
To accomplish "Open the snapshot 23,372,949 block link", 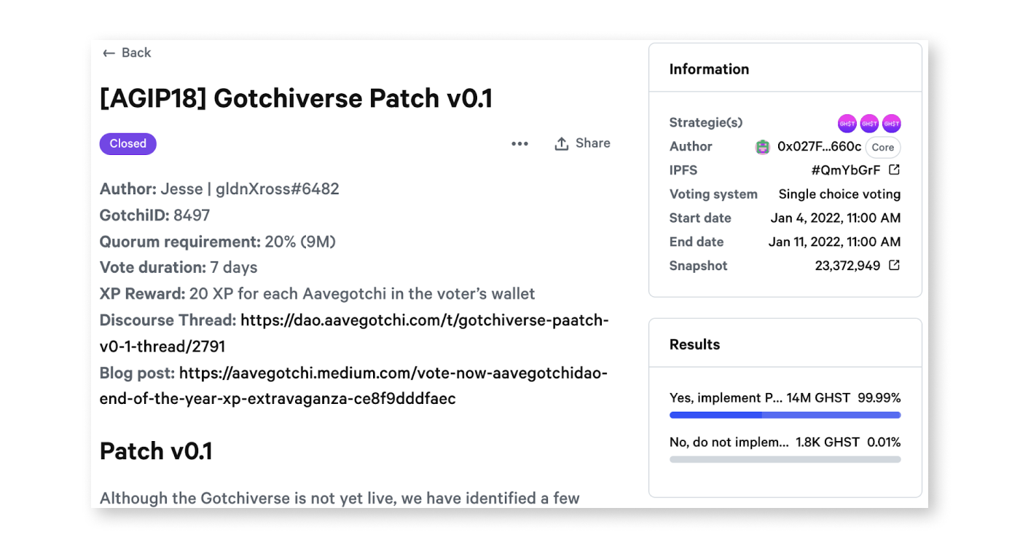I will tap(858, 266).
